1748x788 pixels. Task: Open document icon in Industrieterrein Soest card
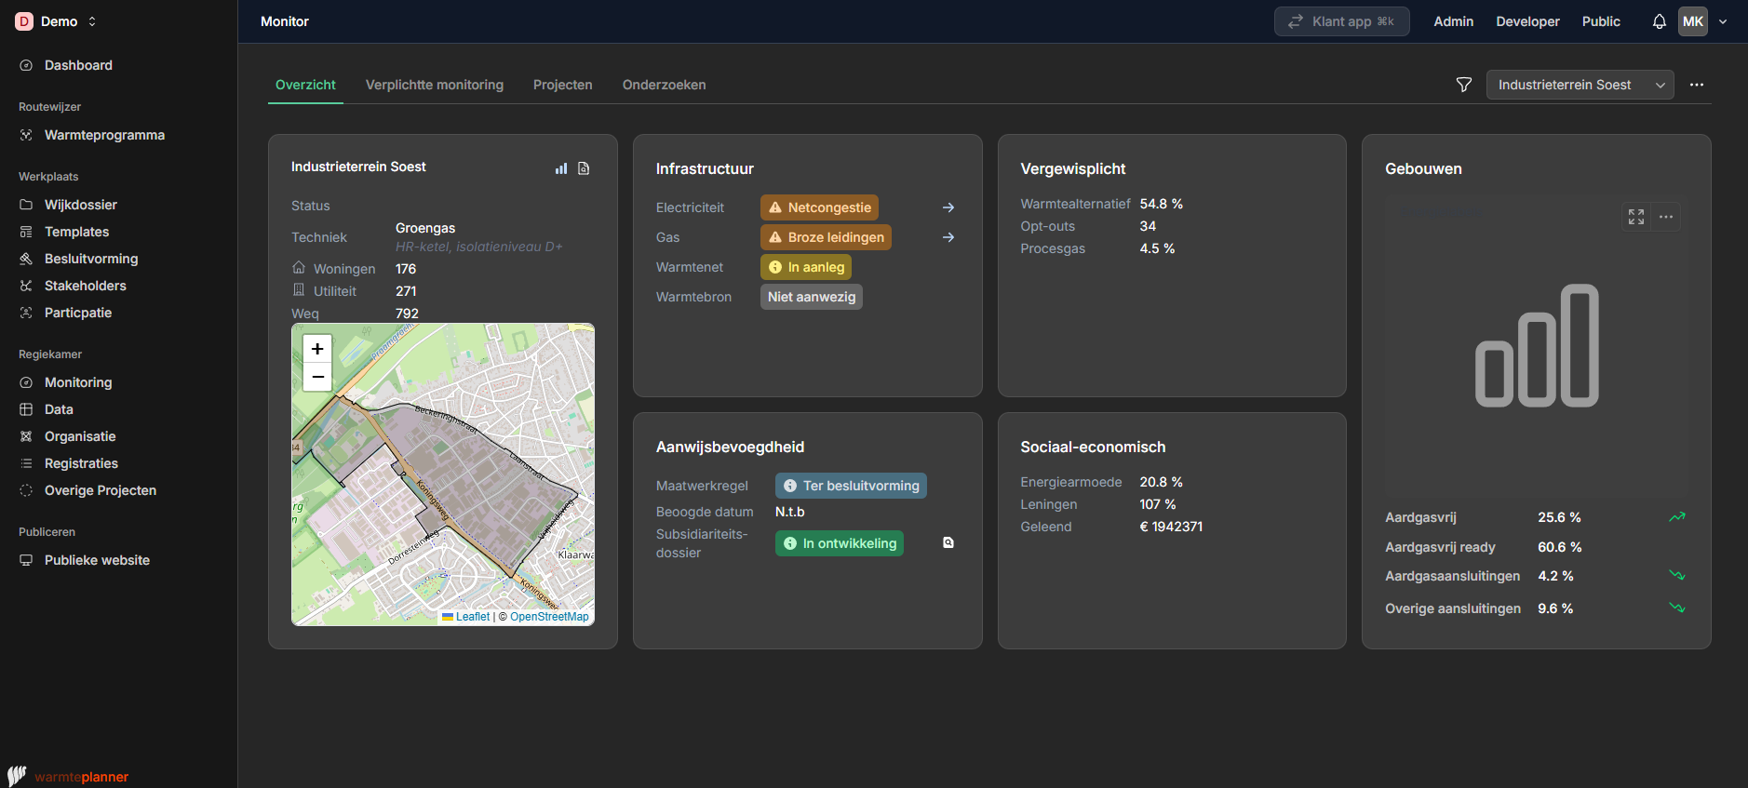click(x=584, y=168)
